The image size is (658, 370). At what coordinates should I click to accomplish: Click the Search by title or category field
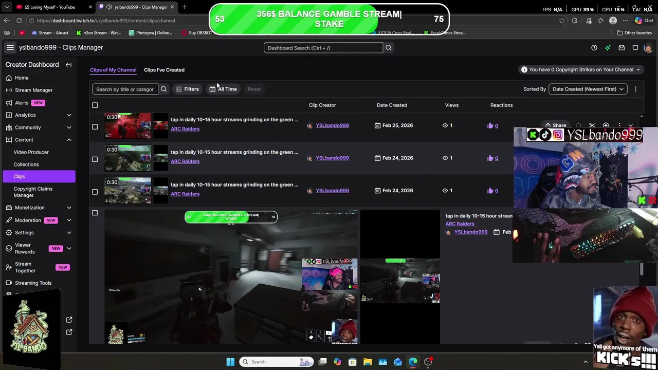pos(125,89)
